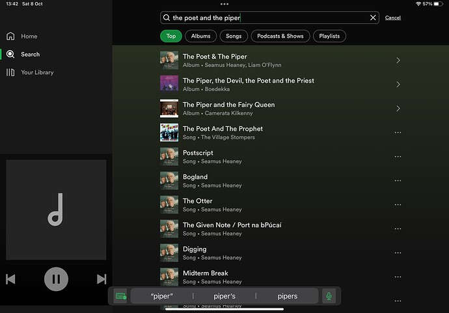This screenshot has height=313, width=449.
Task: Open the Camerata Kilkenny album cover
Action: coord(169,109)
